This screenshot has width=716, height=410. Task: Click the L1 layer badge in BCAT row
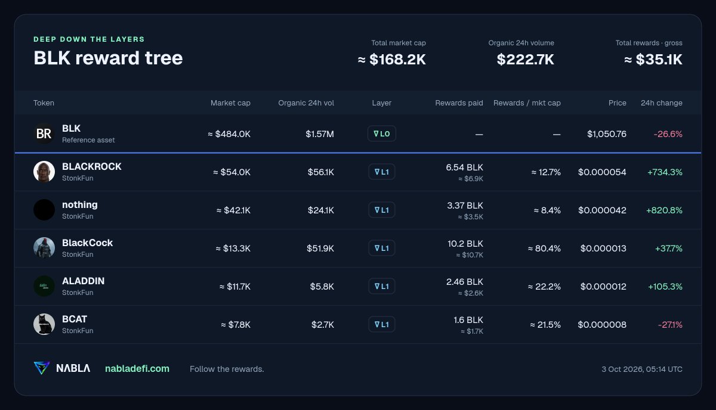(382, 325)
